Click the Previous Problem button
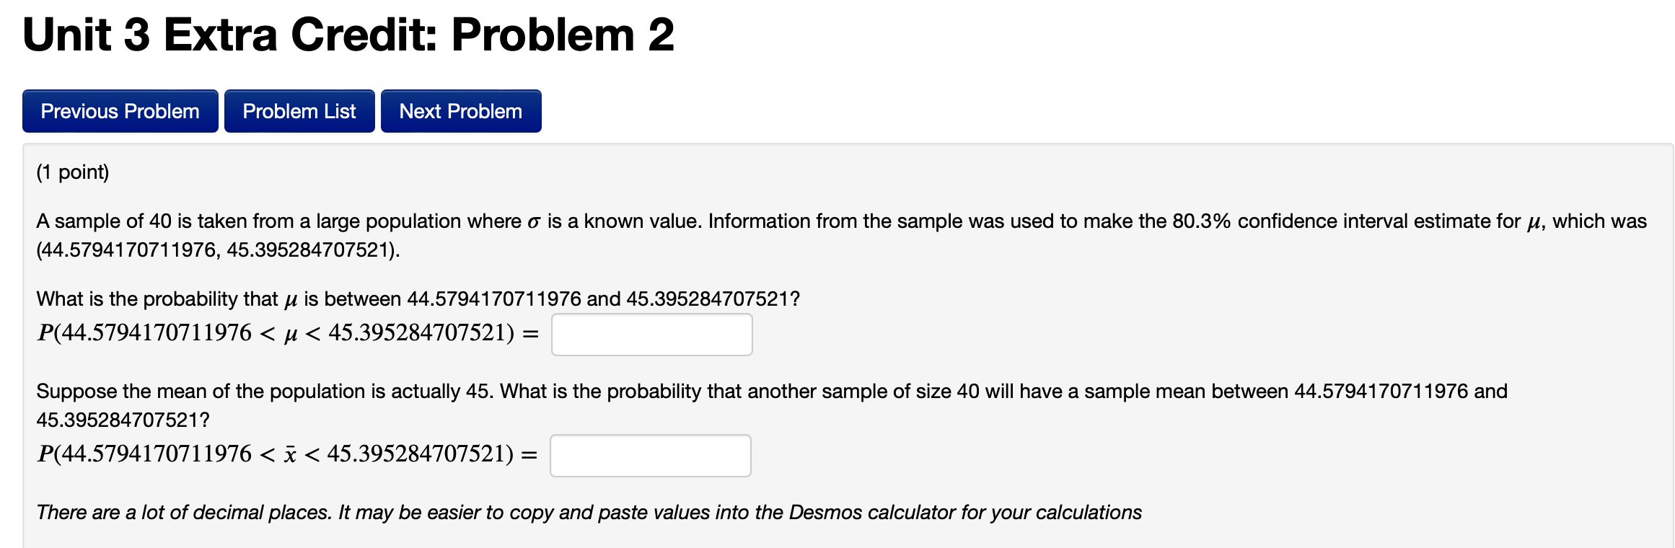 tap(120, 110)
